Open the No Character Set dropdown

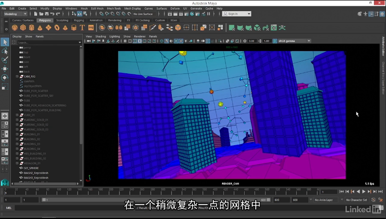[357, 200]
